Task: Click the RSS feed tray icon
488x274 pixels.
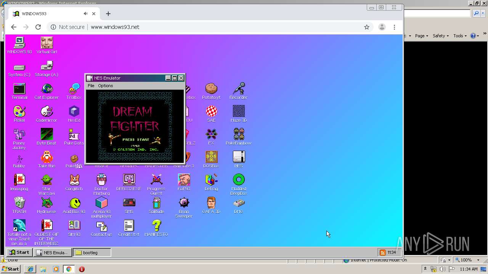Action: 382,252
